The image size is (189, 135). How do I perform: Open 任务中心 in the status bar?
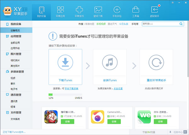(178, 132)
